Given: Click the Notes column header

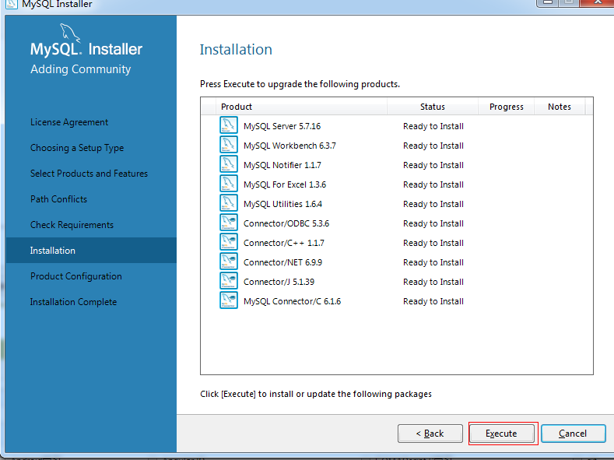Looking at the screenshot, I should pyautogui.click(x=560, y=107).
